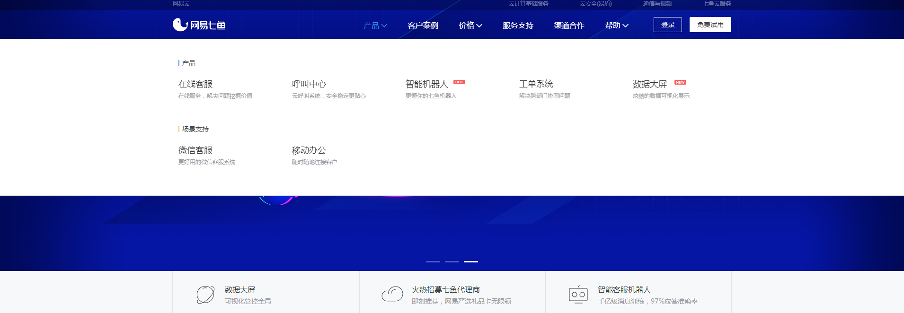Click the 网易七鱼 logo

[x=199, y=25]
